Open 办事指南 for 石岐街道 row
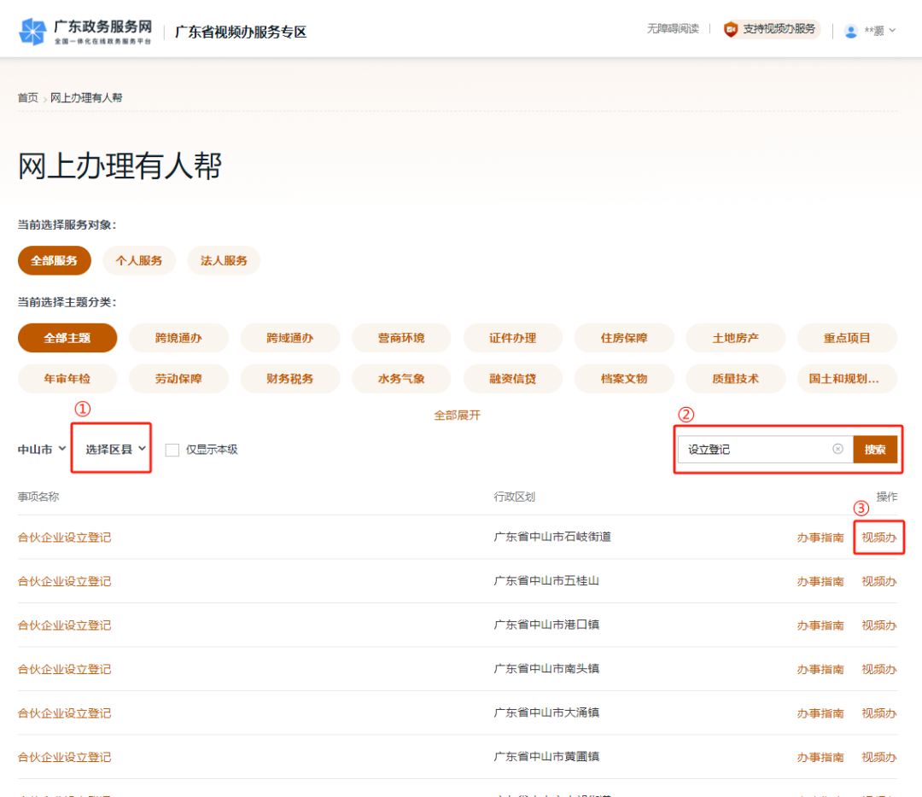Image resolution: width=922 pixels, height=797 pixels. [820, 537]
